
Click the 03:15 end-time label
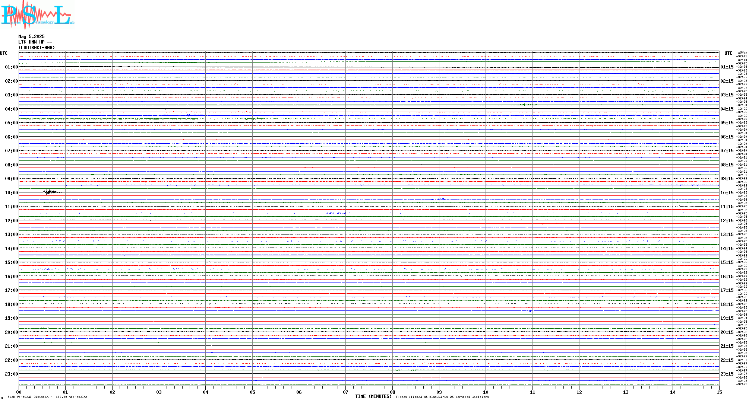pos(727,95)
